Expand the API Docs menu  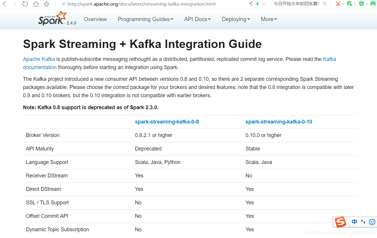coord(197,19)
